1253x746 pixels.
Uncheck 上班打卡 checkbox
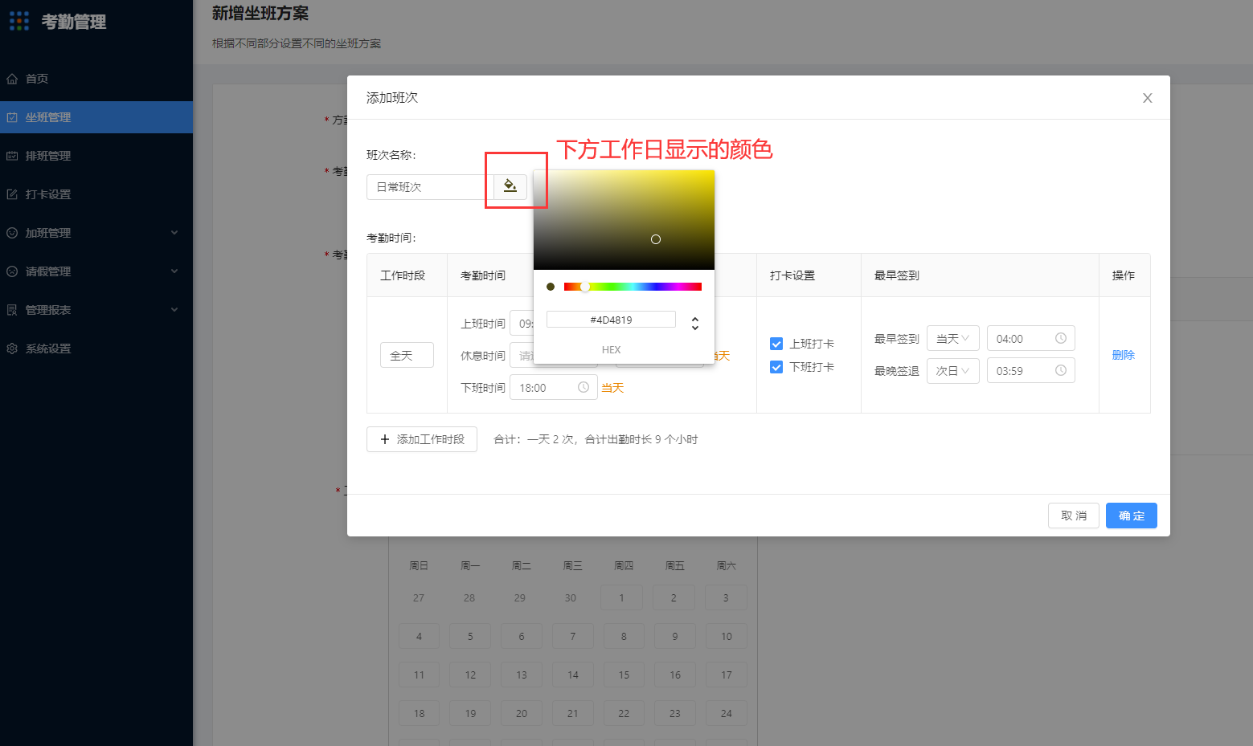click(776, 344)
